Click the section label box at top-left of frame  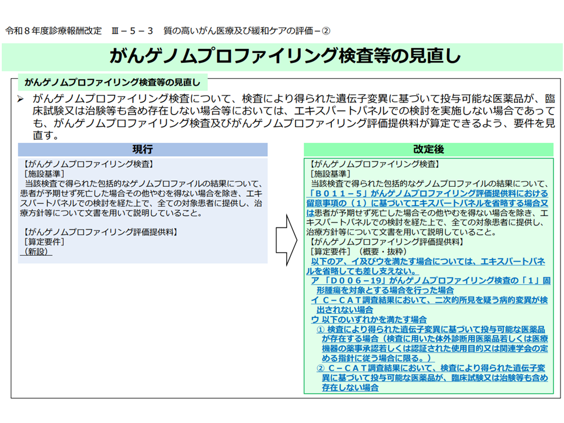tap(112, 82)
